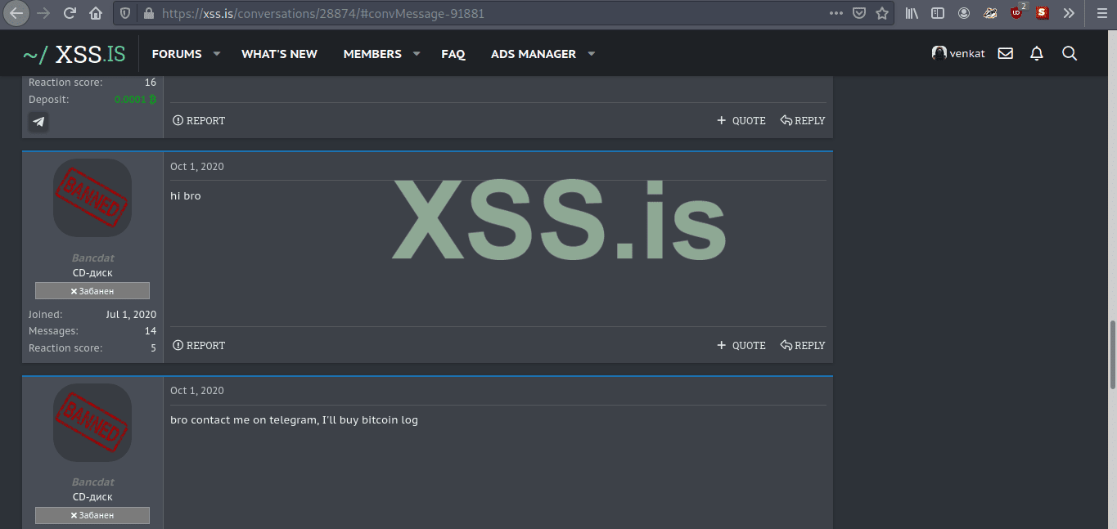
Task: Open forum search with the magnifier icon
Action: click(x=1070, y=54)
